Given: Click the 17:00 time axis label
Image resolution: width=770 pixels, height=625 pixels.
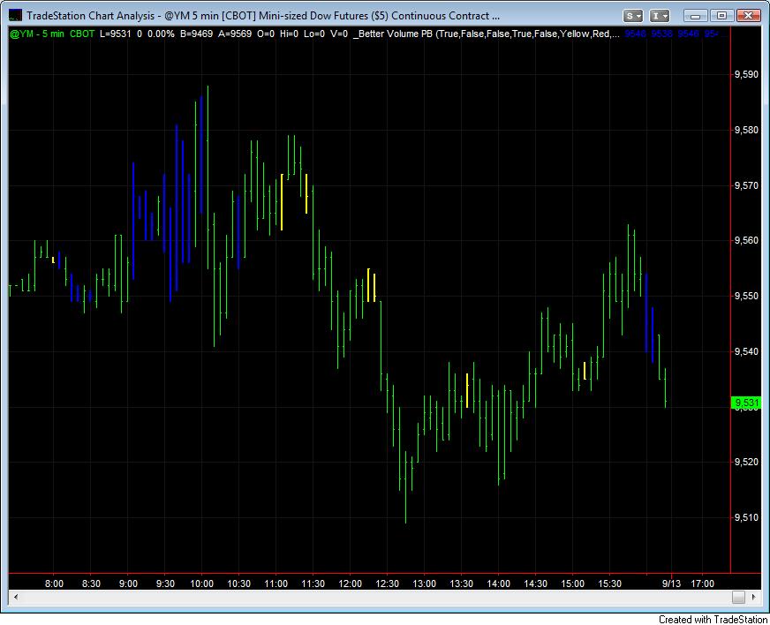Looking at the screenshot, I should tap(702, 584).
